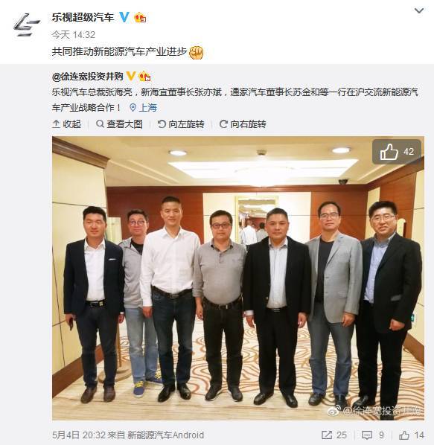Open the comments icon showing 9
This screenshot has height=445, width=434.
point(373,435)
